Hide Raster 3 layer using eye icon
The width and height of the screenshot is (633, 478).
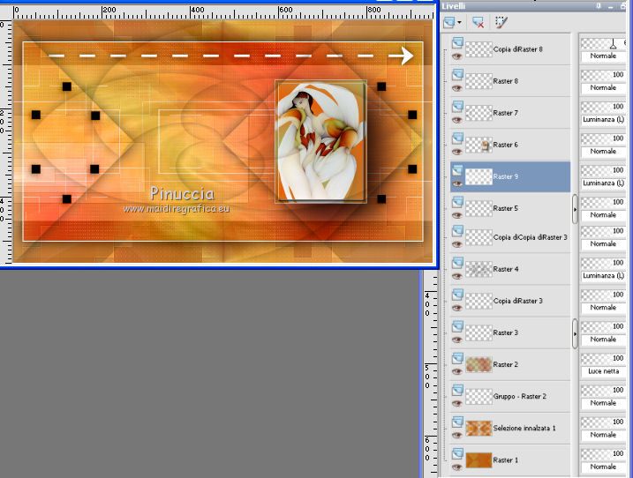[x=457, y=340]
